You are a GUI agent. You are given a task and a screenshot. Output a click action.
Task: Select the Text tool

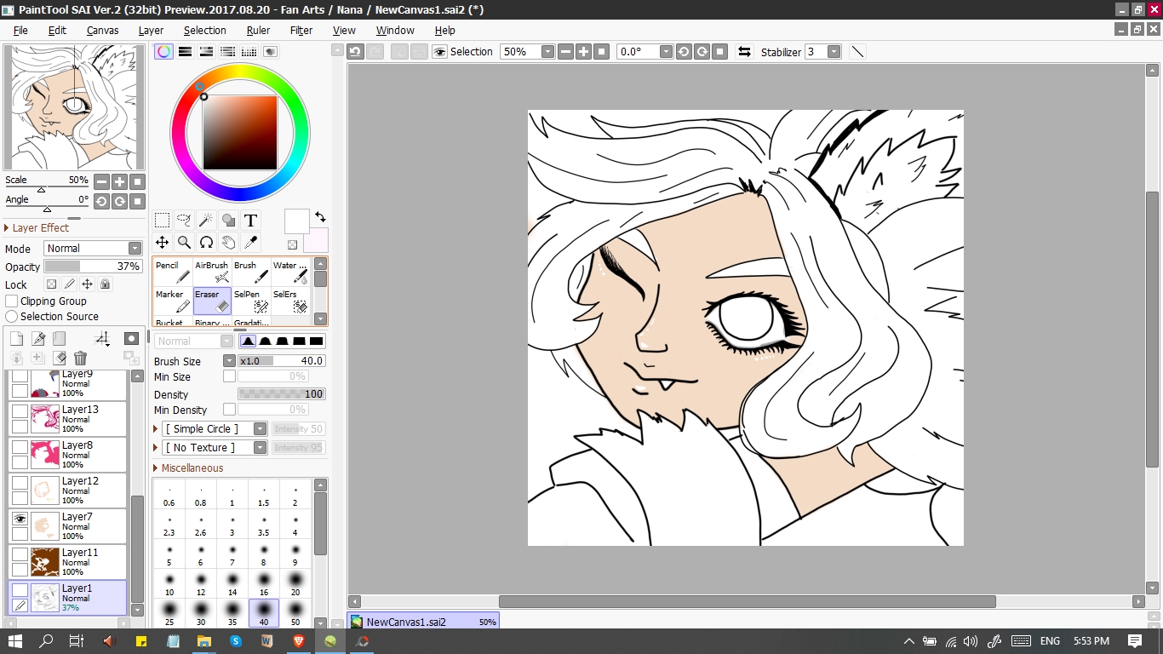[250, 221]
